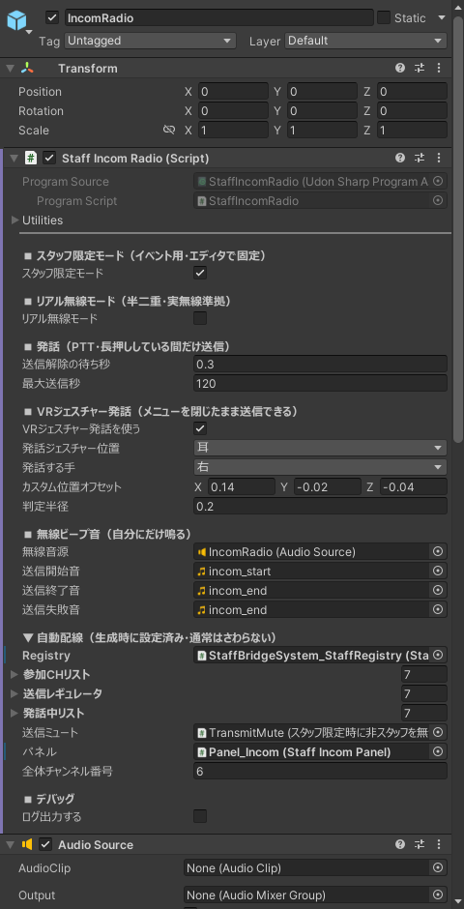The height and width of the screenshot is (909, 464).
Task: Collapse the Audio Source component
Action: [x=10, y=844]
